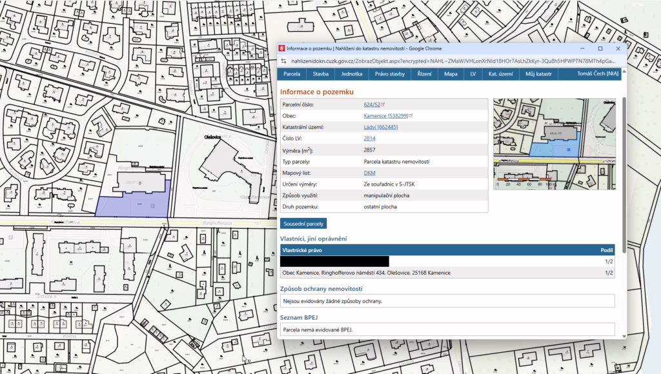Click the Podíl column header
The image size is (661, 374).
607,250
